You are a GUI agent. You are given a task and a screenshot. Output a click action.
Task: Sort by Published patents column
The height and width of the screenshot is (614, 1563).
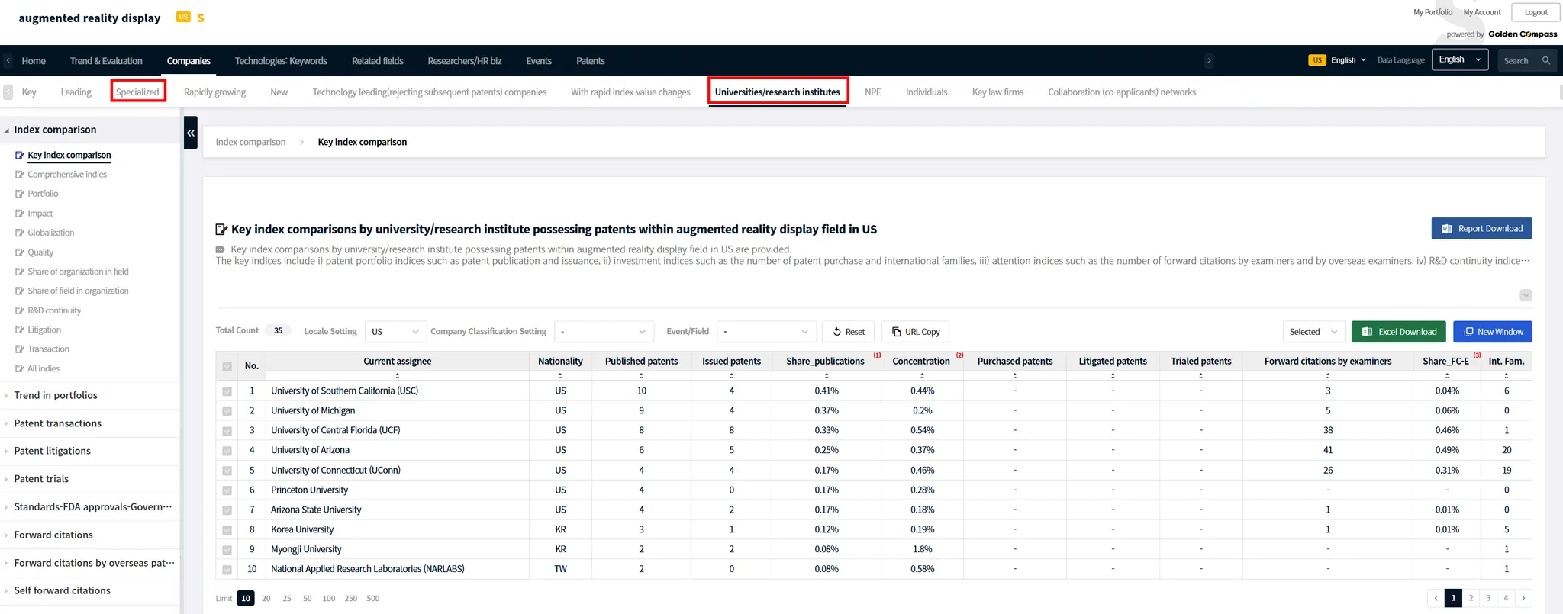point(641,375)
